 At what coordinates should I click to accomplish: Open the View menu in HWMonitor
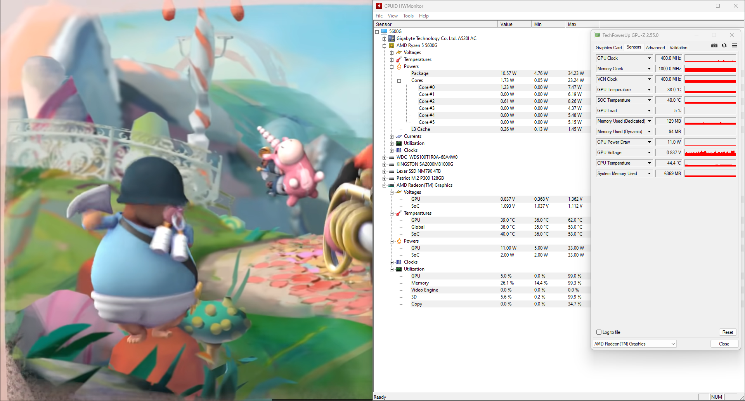click(x=393, y=16)
